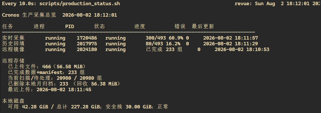Click the 进度 column header

click(x=140, y=26)
